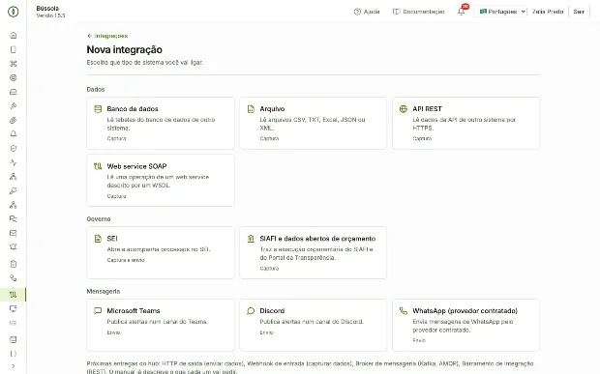Screen dimensions: 600x374
Task: Open the curly braces sidebar icon
Action: 13,354
